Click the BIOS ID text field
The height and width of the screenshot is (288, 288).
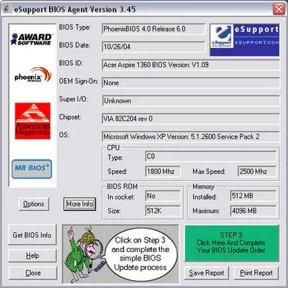coord(190,65)
